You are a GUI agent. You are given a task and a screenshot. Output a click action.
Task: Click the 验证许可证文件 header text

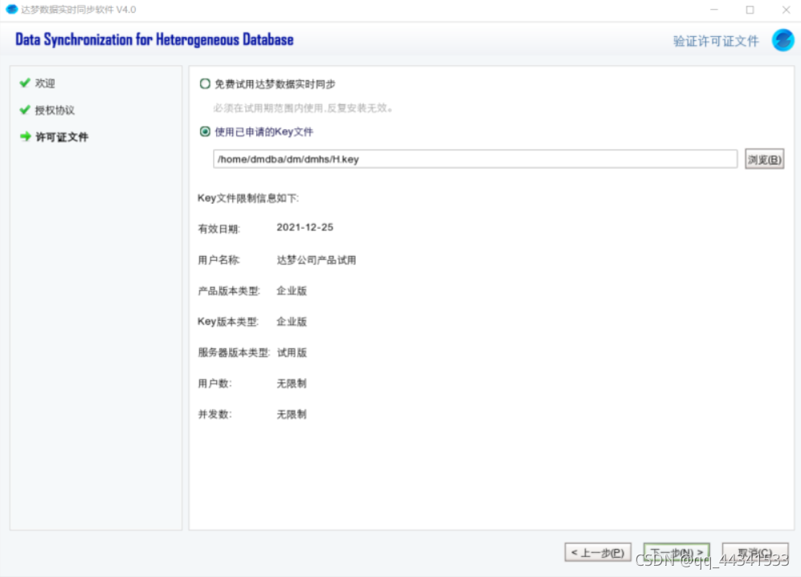(716, 41)
